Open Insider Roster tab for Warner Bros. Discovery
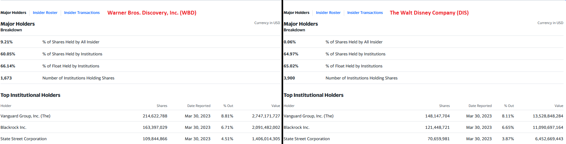 (x=45, y=13)
